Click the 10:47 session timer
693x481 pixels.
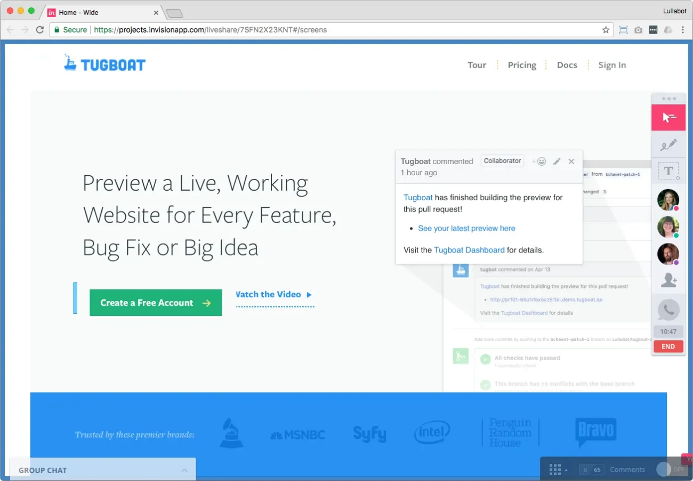[x=668, y=331]
